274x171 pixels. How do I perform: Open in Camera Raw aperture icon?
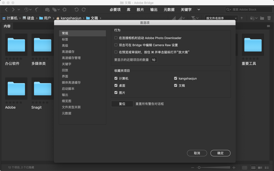point(65,9)
